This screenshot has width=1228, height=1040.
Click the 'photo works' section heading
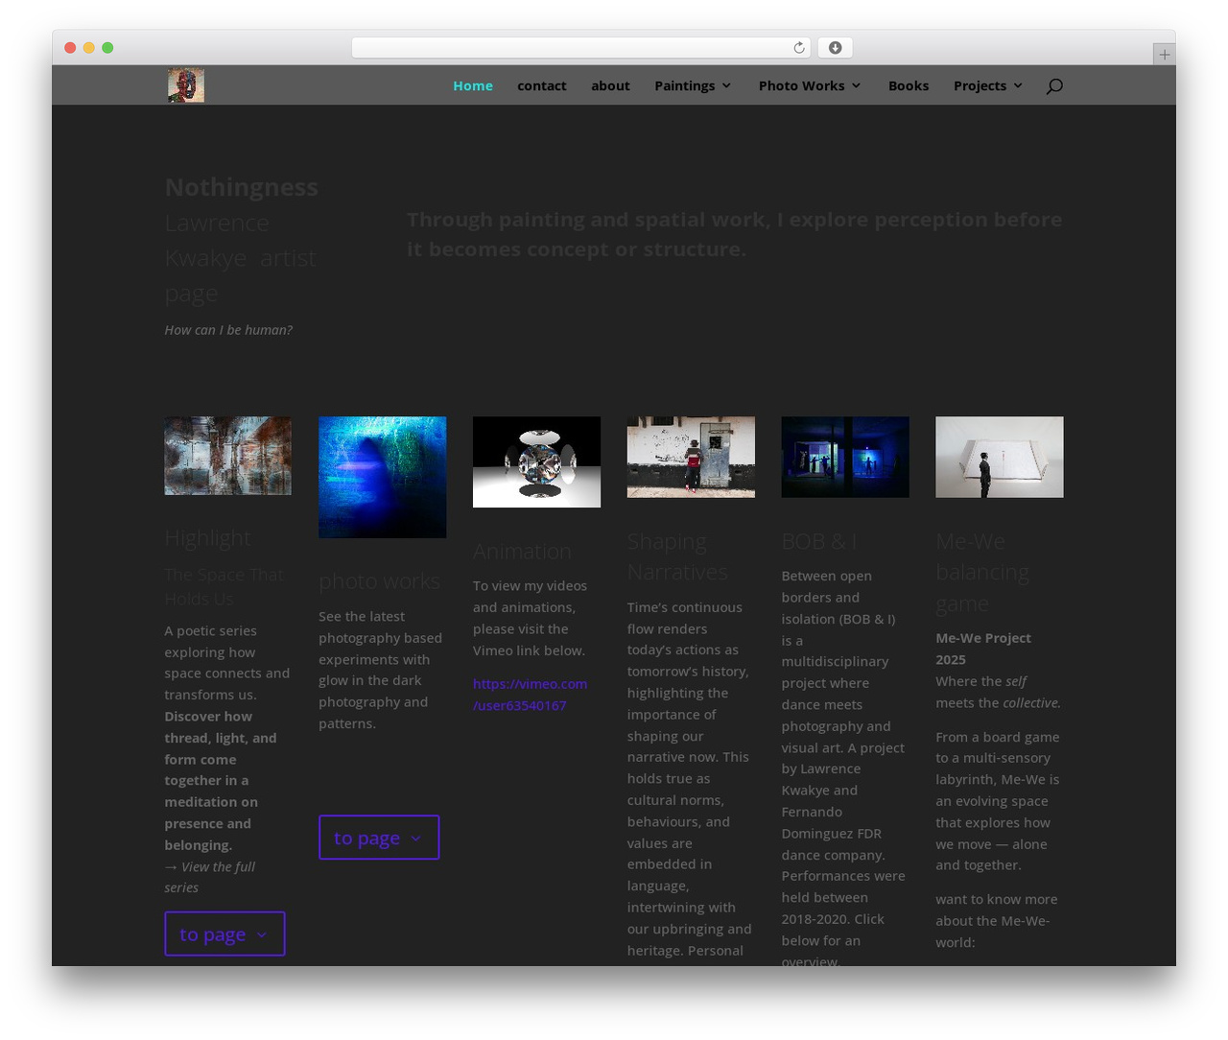point(379,581)
